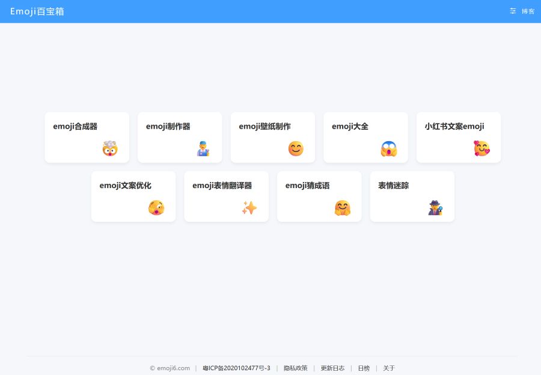
Task: Click the settings filter icon in the header
Action: pos(513,11)
